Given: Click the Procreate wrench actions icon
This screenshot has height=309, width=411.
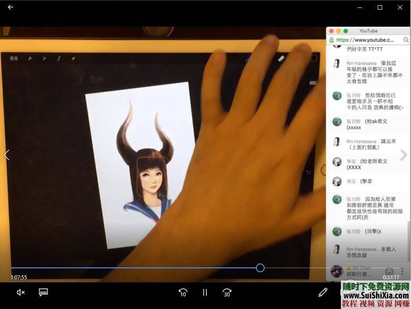Looking at the screenshot, I should coord(30,58).
